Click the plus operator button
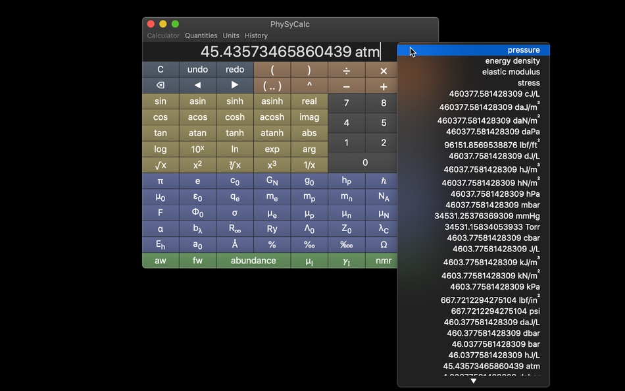This screenshot has height=391, width=625. click(384, 86)
